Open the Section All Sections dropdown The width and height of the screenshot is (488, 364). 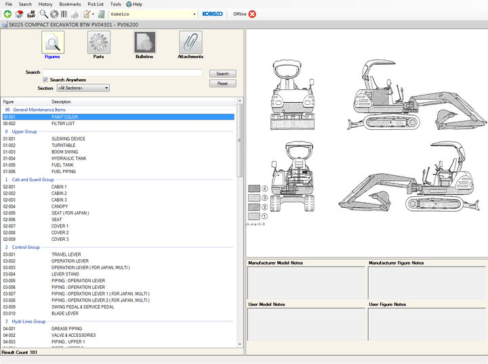(x=83, y=88)
